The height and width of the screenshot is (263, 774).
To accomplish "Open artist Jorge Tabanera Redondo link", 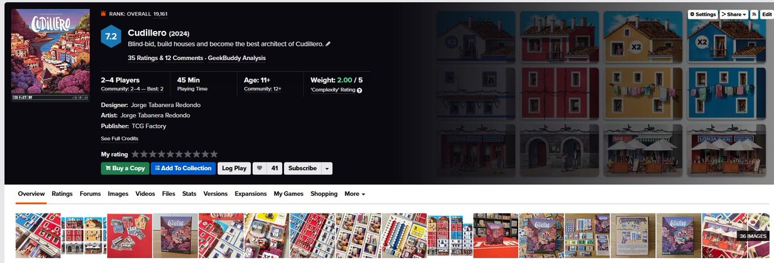I will (155, 115).
